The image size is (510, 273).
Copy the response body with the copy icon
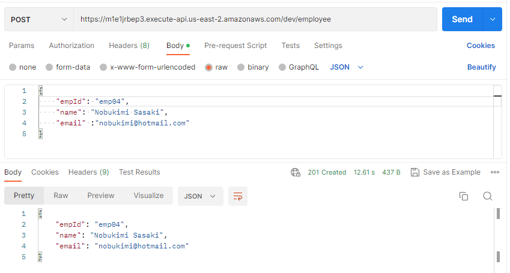[464, 196]
